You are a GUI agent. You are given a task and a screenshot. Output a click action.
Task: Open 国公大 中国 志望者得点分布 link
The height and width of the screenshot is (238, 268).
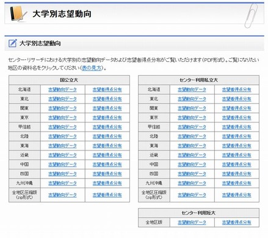point(107,165)
